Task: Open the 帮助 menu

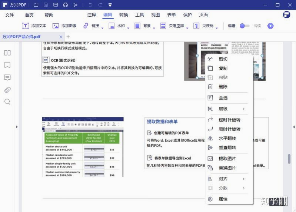Action: (x=49, y=15)
